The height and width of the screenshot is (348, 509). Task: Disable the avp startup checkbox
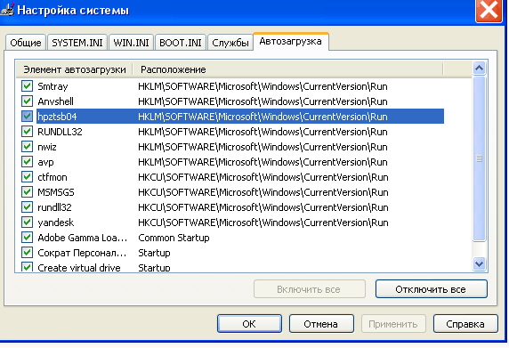click(28, 162)
